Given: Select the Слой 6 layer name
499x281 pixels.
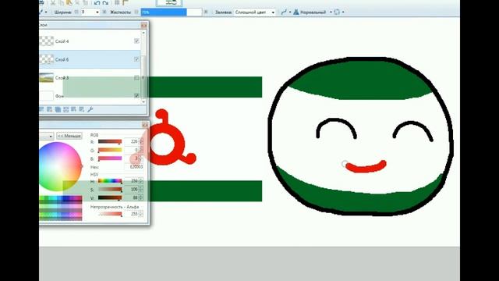Looking at the screenshot, I should (62, 59).
